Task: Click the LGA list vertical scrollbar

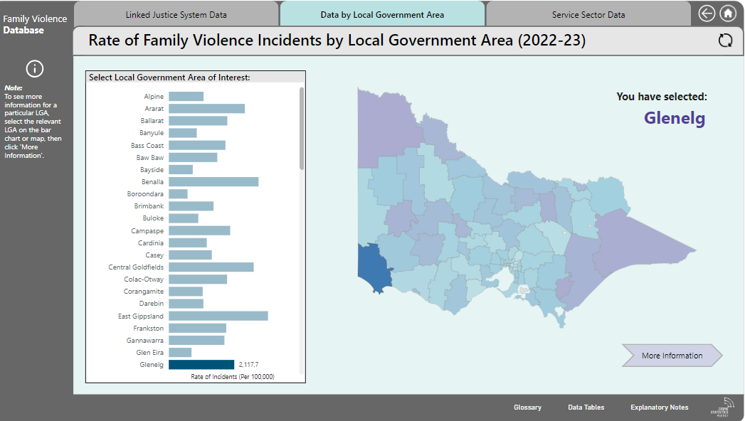Action: coord(302,128)
